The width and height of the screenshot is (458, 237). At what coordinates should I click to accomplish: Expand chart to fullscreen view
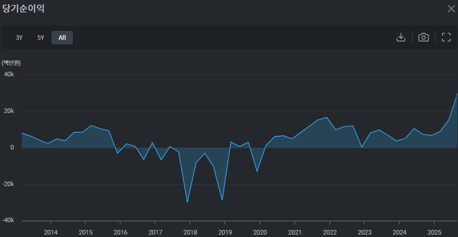click(446, 37)
